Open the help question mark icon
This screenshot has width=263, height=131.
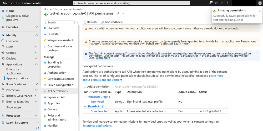pos(222,3)
